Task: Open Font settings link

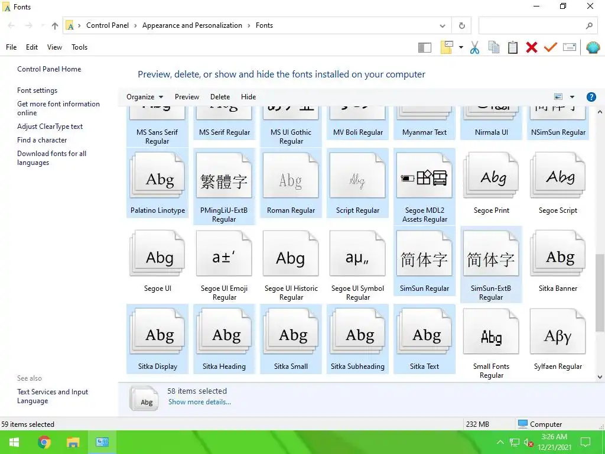Action: click(x=37, y=90)
